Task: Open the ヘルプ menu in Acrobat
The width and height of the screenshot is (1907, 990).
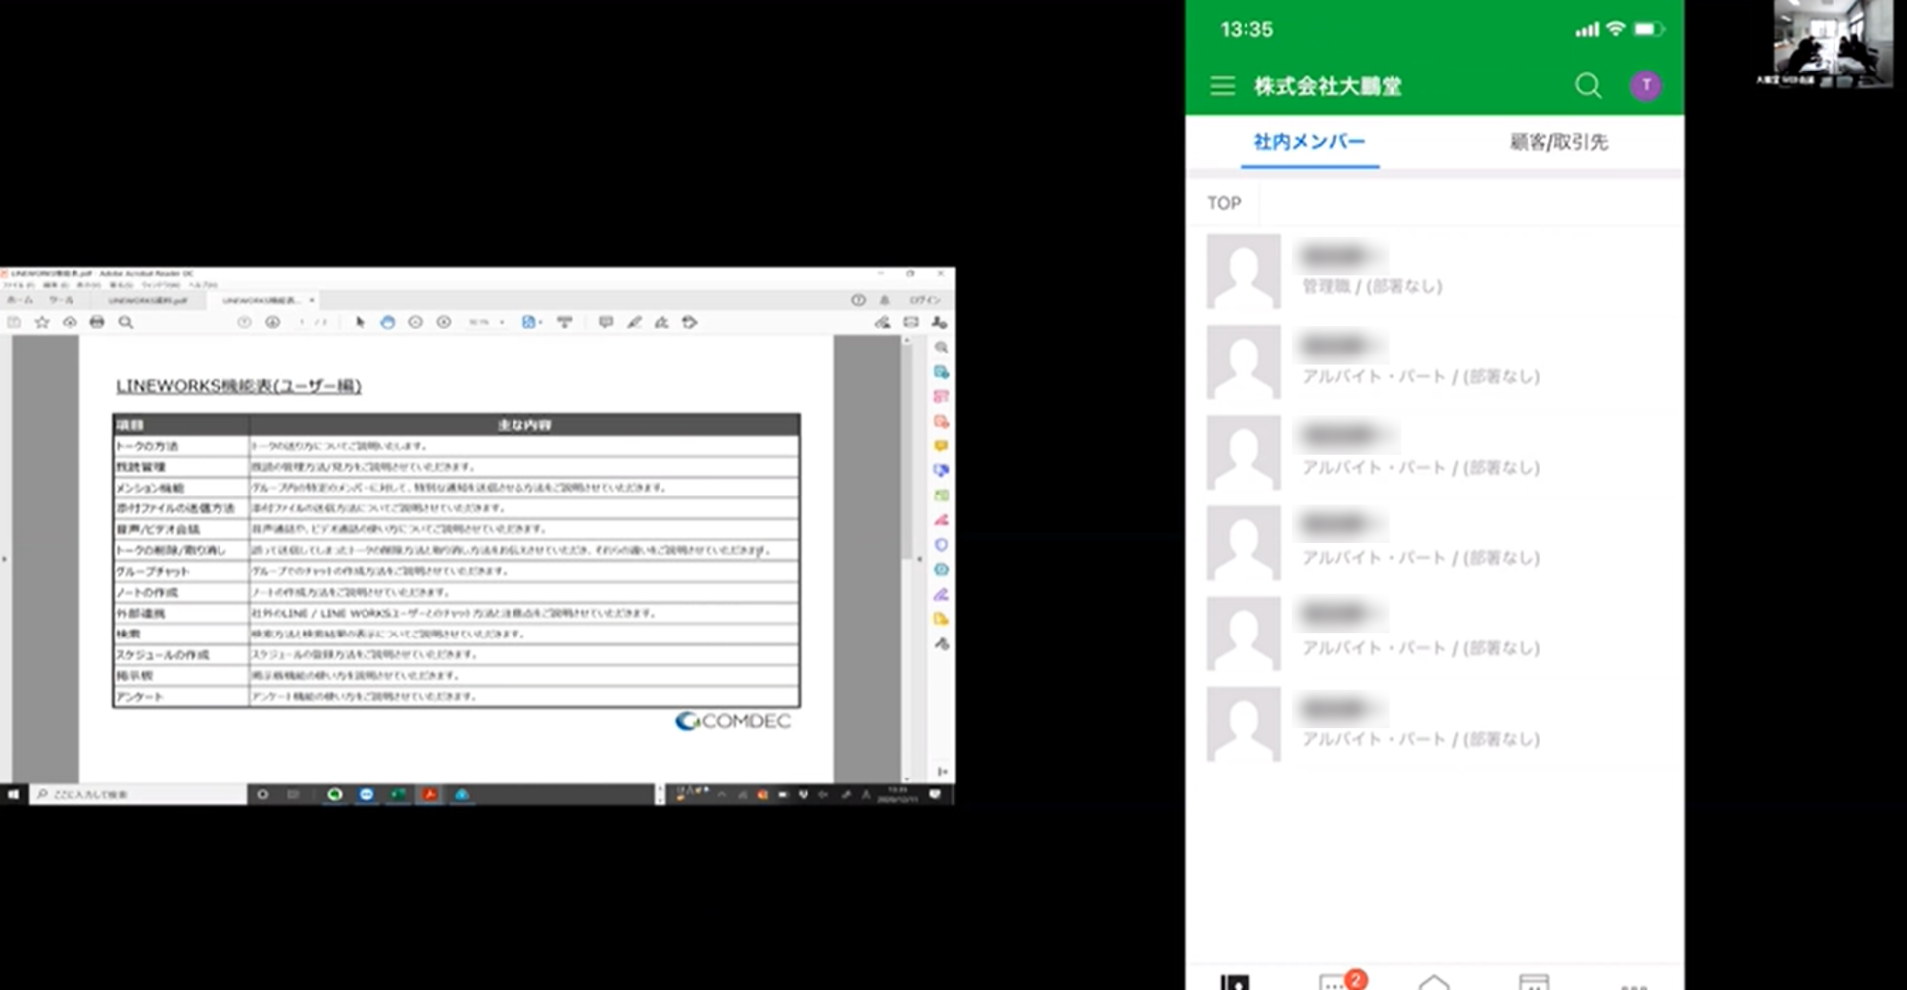Action: 203,285
